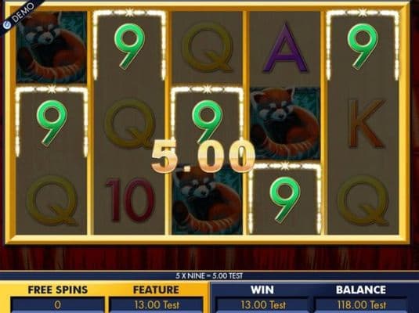Click the Win 13.00 Test value box
Viewport: 419px width, 313px height.
[x=263, y=304]
